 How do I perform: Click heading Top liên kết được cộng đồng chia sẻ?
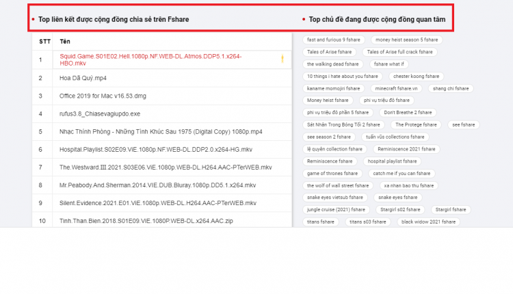click(x=114, y=20)
